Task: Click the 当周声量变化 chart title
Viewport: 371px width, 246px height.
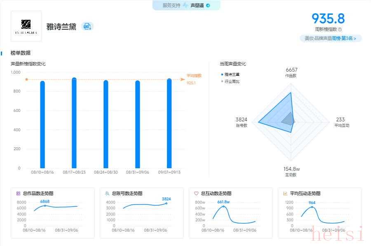Action: click(x=233, y=64)
